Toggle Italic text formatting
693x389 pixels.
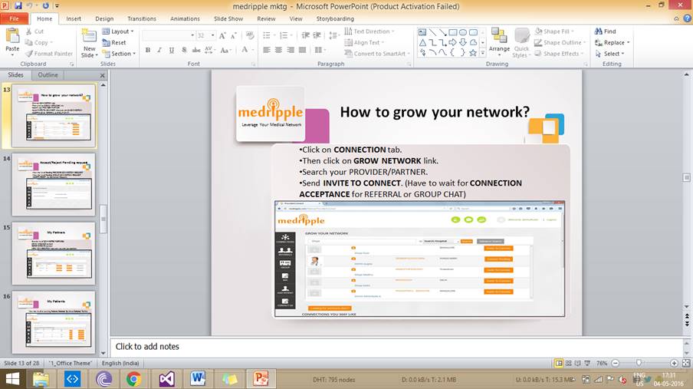tap(159, 51)
